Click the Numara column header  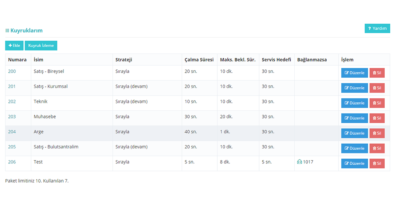coord(17,60)
